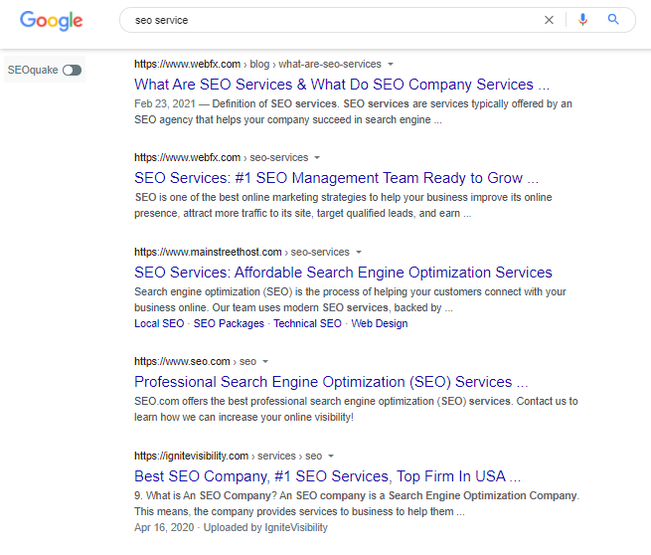Click the 'Feb 23, 2021' date text
This screenshot has height=555, width=651.
click(x=165, y=103)
